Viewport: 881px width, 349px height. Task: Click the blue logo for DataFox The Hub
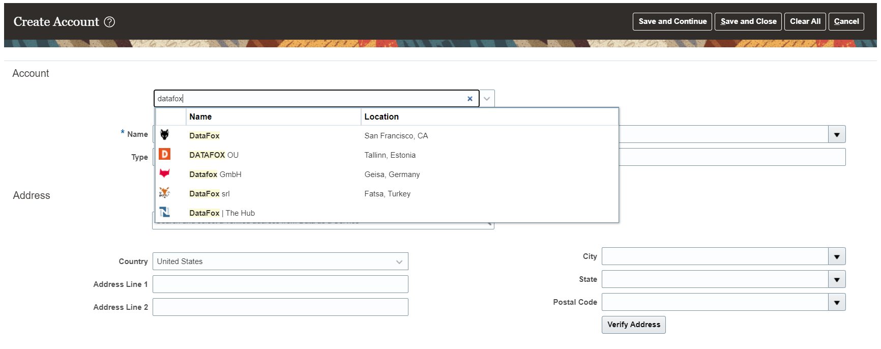(164, 212)
